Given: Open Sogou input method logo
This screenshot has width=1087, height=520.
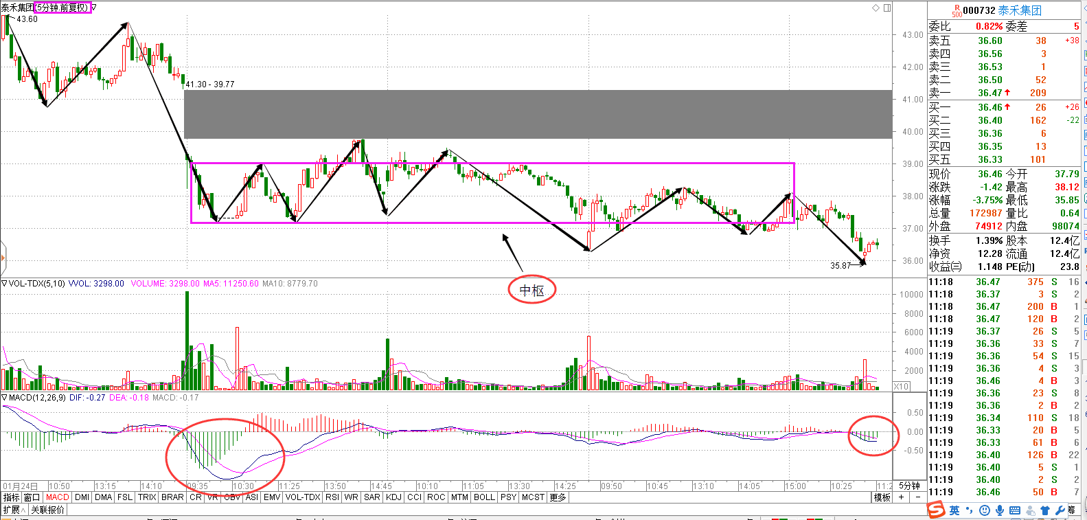Looking at the screenshot, I should coord(936,510).
